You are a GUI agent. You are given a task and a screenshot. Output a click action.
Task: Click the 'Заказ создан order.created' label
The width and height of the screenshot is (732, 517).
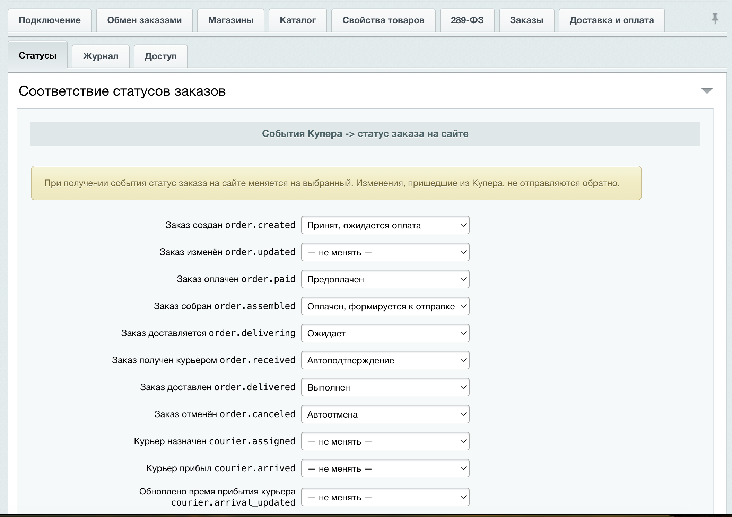pyautogui.click(x=230, y=225)
